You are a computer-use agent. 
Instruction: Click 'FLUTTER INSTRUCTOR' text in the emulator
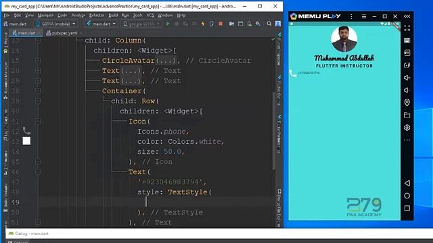coord(344,66)
